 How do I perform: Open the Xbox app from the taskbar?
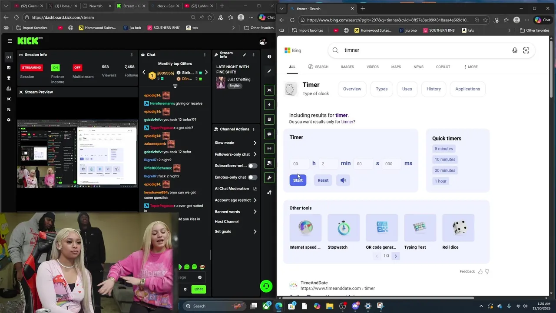[x=266, y=306]
